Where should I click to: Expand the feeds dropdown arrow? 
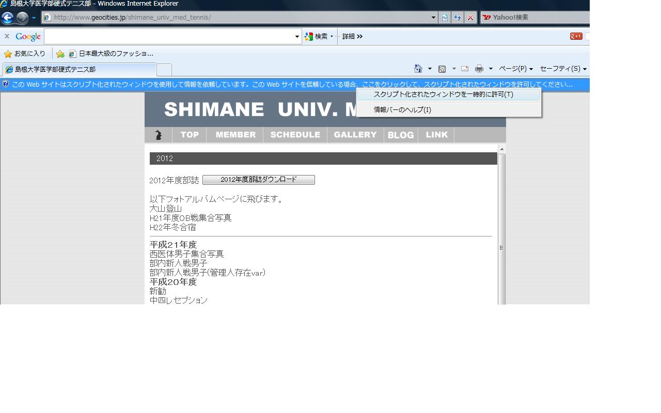tap(454, 69)
